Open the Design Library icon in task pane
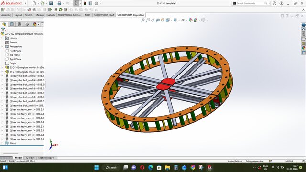 point(304,34)
